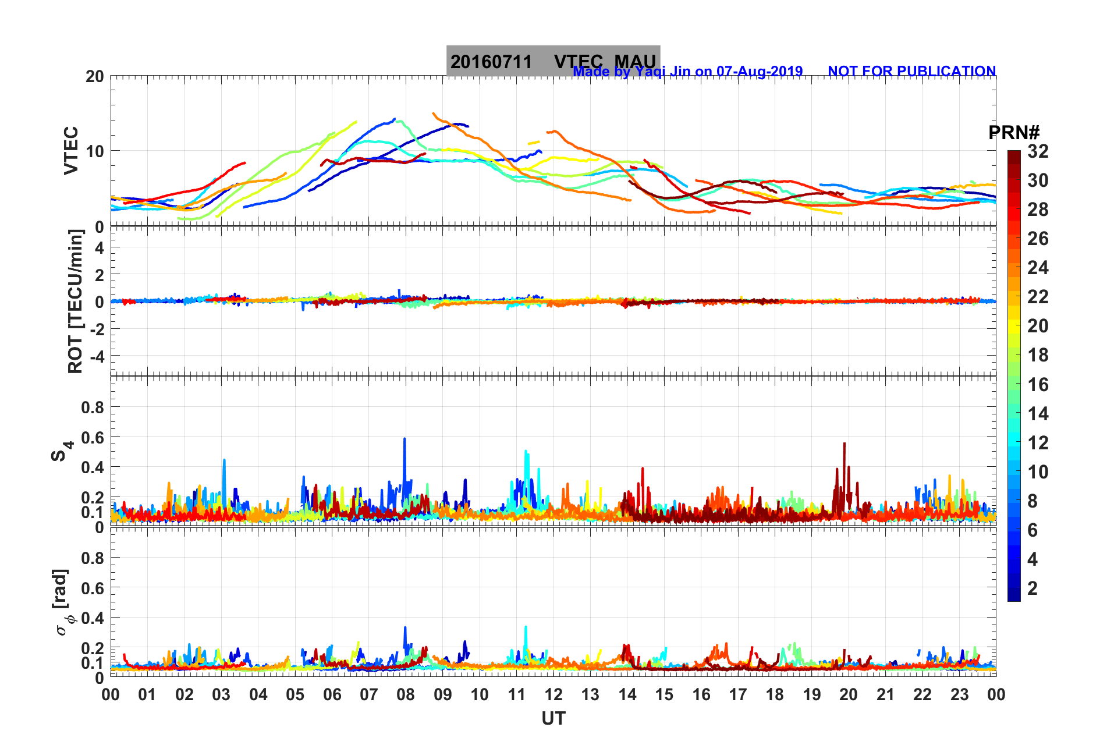Click the colorbar tick label "4"

[x=1033, y=559]
